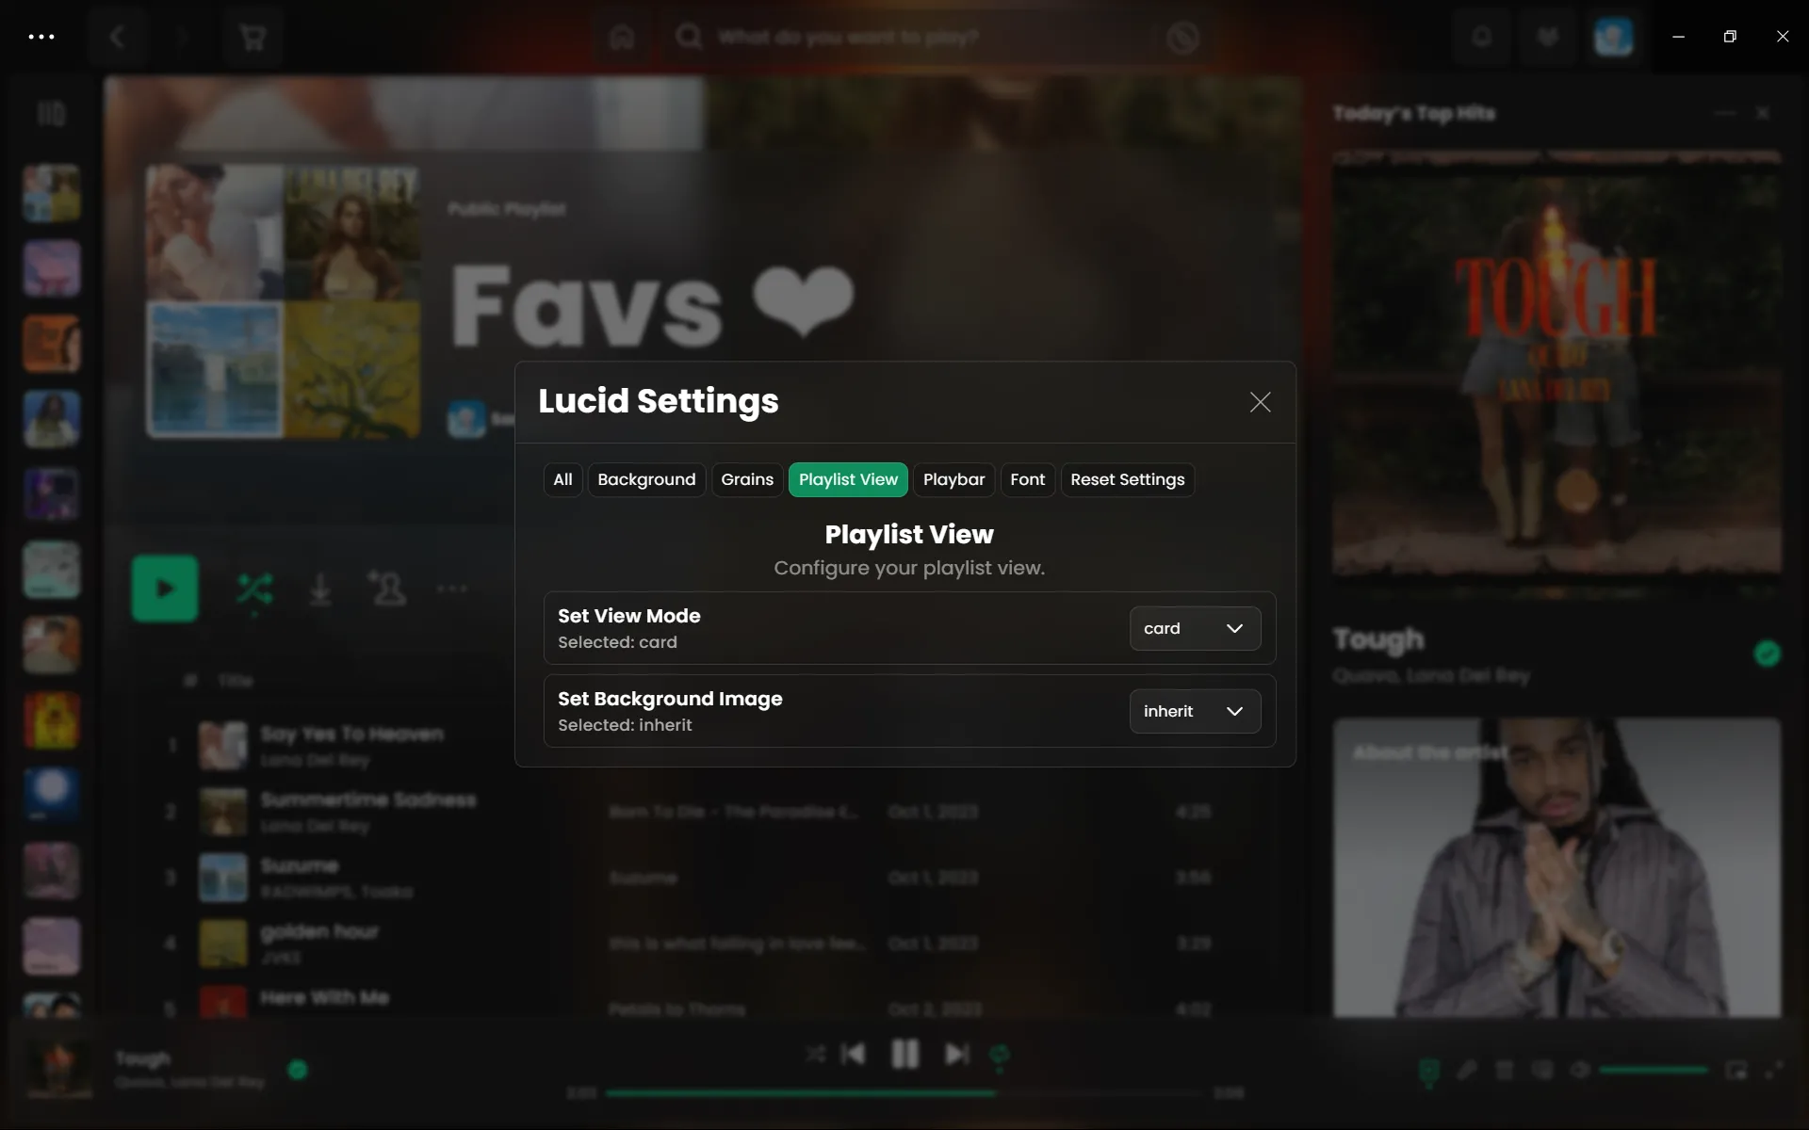Click the Grains tab in Lucid Settings
This screenshot has width=1809, height=1130.
(746, 479)
